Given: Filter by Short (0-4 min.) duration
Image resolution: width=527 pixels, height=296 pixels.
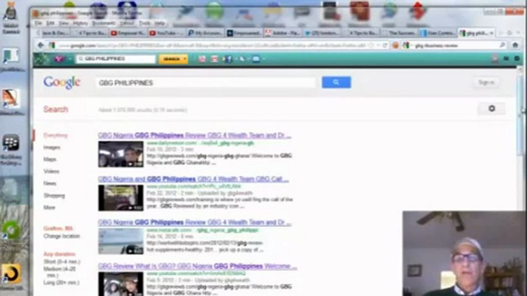Looking at the screenshot, I should coord(62,262).
